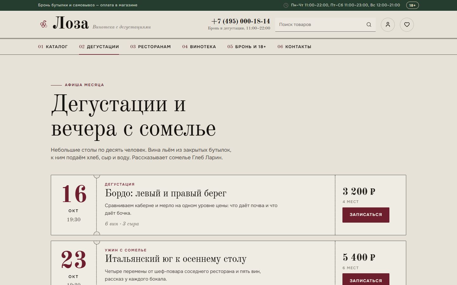Click Записаться for the Бордо tasting
Viewport: 457px width, 285px height.
[x=366, y=215]
